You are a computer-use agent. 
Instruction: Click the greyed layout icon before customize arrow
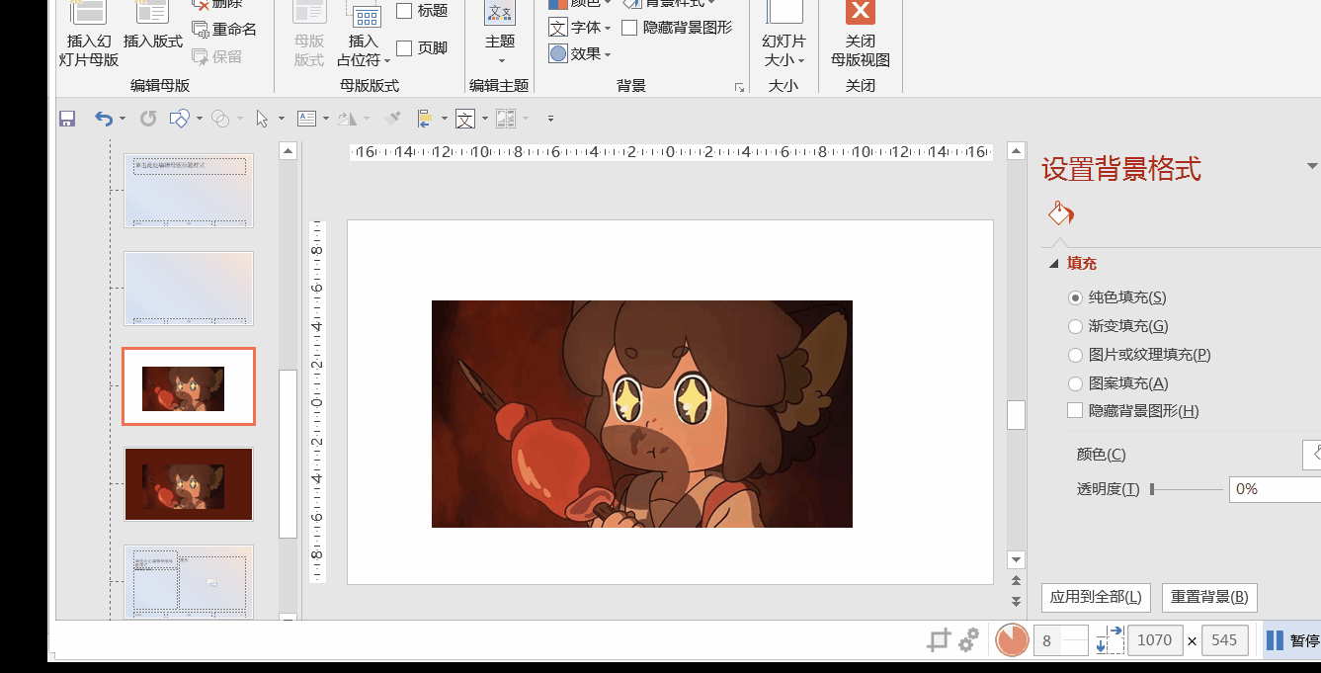(506, 119)
